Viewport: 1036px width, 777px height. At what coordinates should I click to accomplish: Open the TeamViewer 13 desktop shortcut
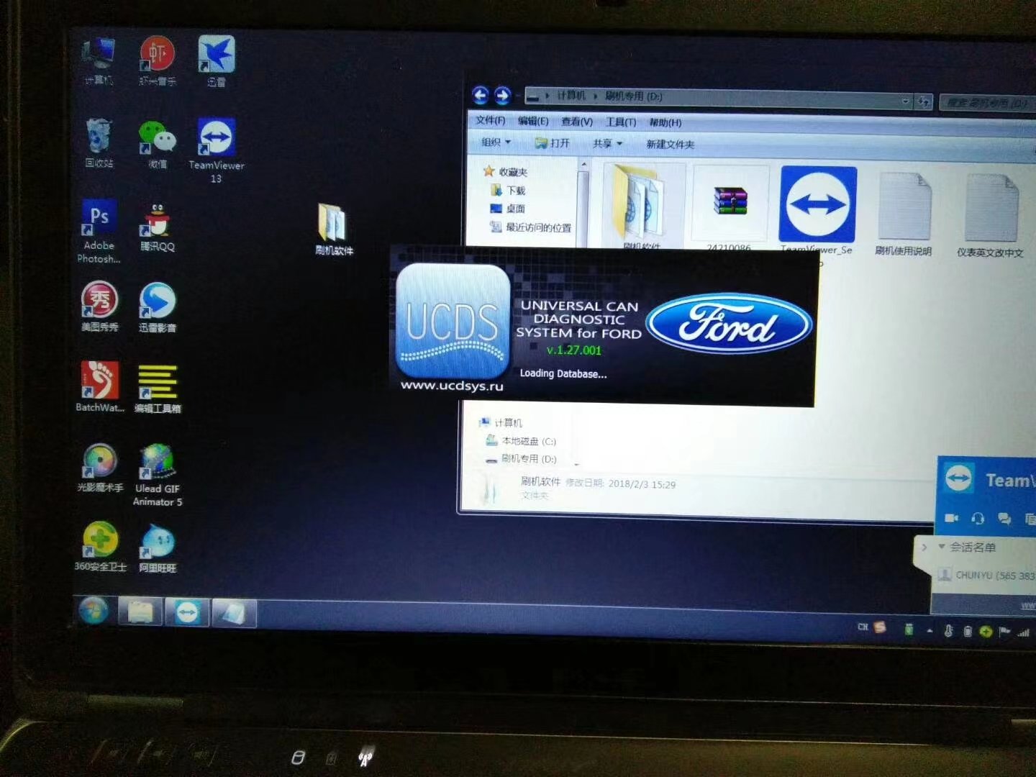pyautogui.click(x=217, y=150)
